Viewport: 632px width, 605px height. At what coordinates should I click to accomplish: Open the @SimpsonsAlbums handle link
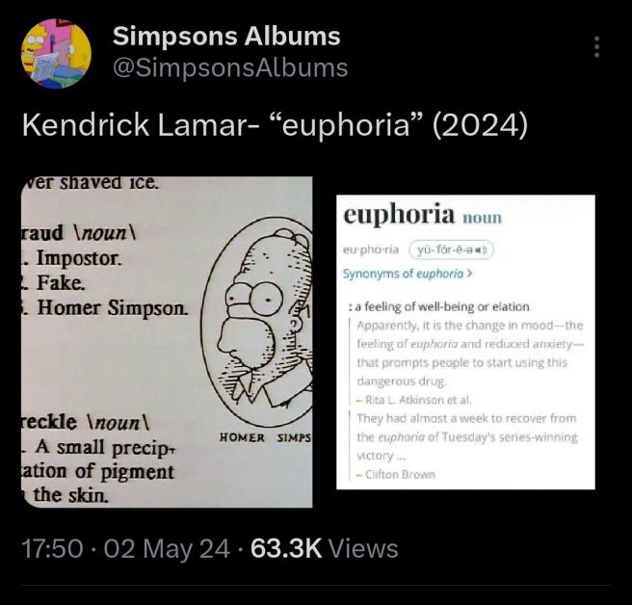coord(230,67)
